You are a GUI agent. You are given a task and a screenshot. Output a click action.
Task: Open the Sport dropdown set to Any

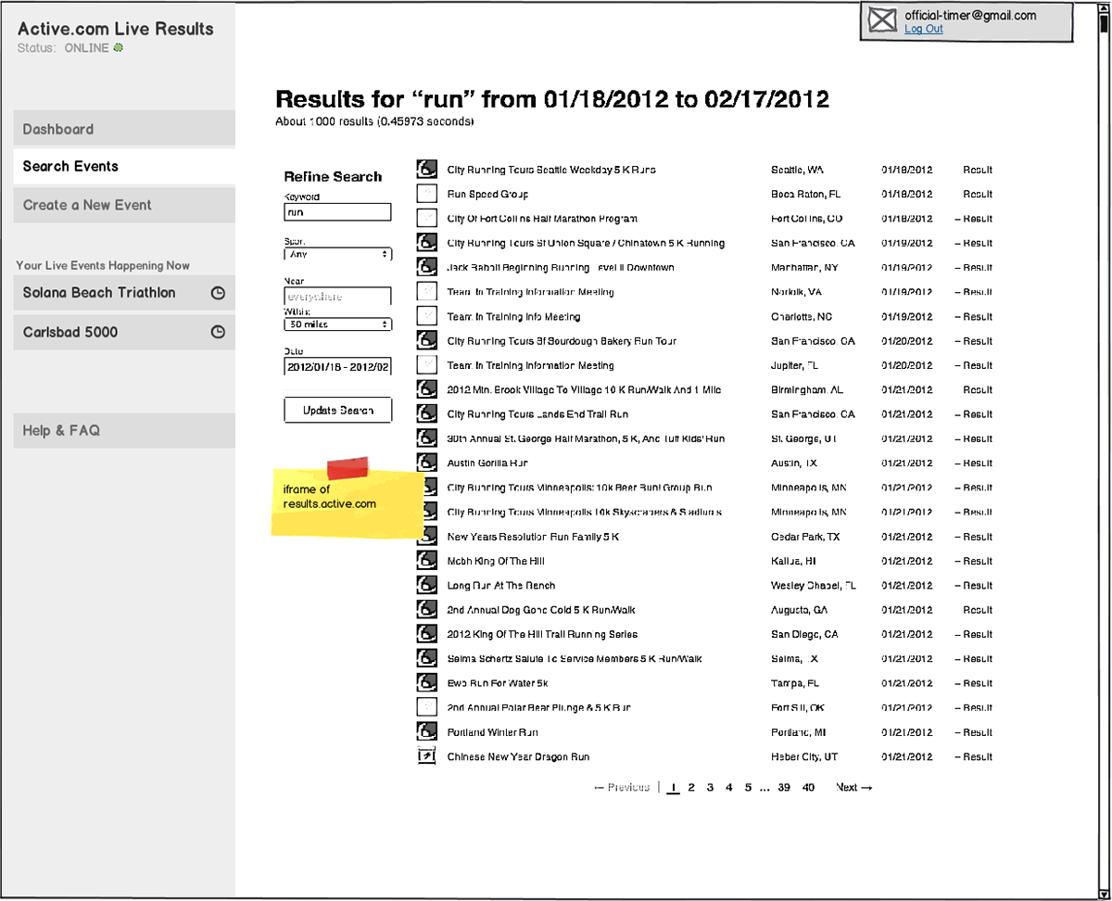pos(338,254)
